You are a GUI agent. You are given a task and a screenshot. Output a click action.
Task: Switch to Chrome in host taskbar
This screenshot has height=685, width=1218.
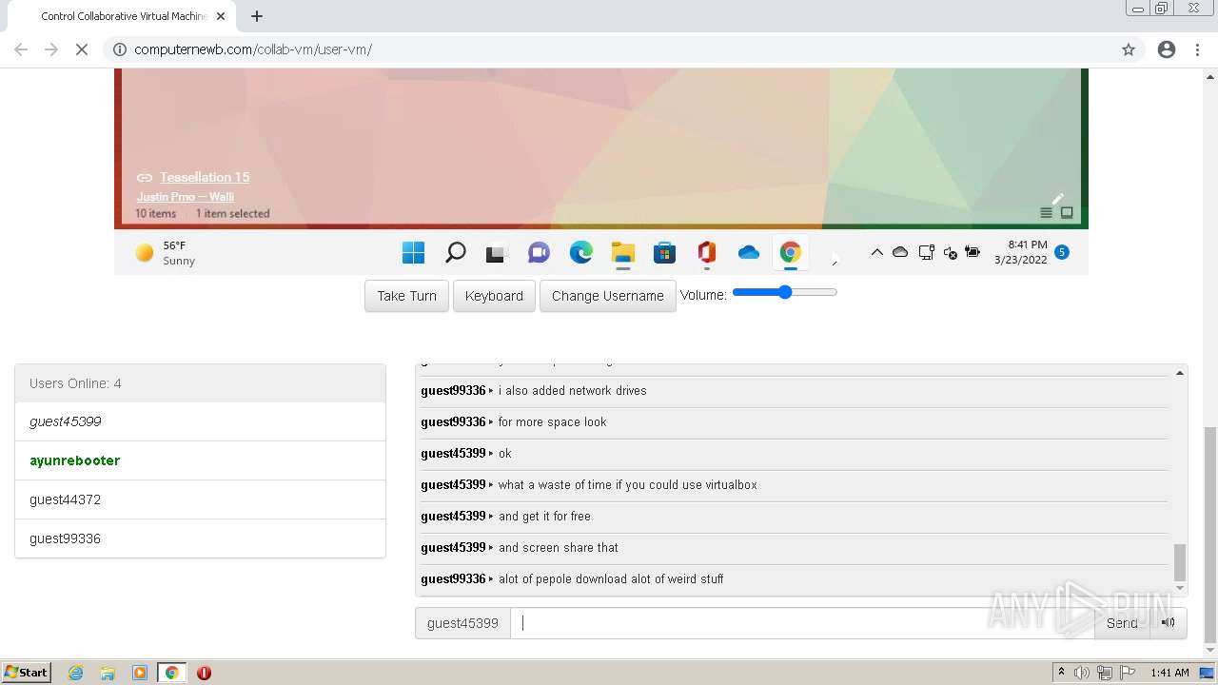[x=171, y=673]
